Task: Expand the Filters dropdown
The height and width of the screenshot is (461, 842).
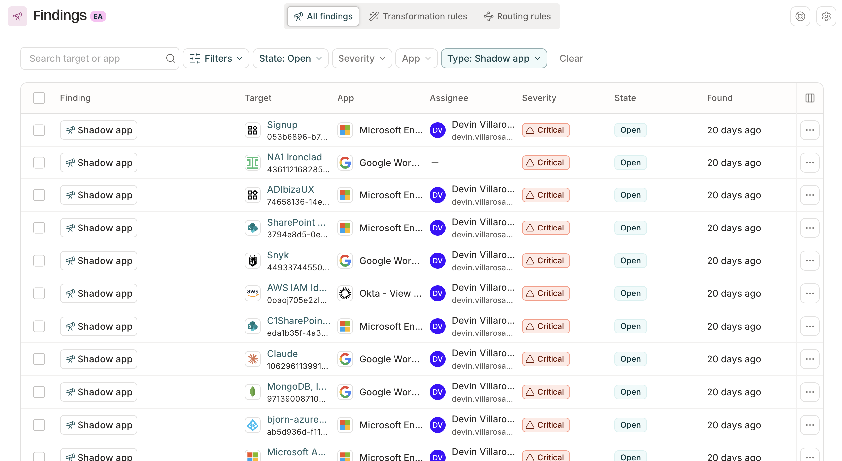Action: (216, 58)
